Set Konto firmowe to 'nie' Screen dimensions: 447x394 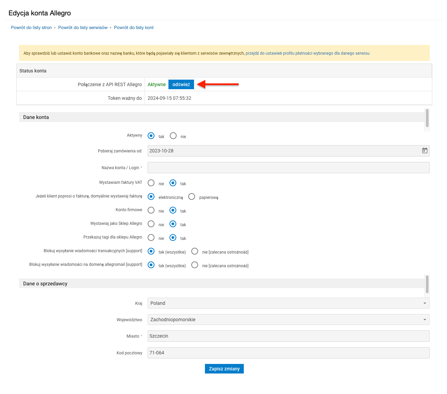tap(151, 210)
